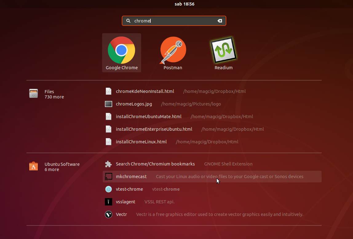The height and width of the screenshot is (239, 353).
Task: Open installChromeLinux.html result
Action: [x=212, y=142]
